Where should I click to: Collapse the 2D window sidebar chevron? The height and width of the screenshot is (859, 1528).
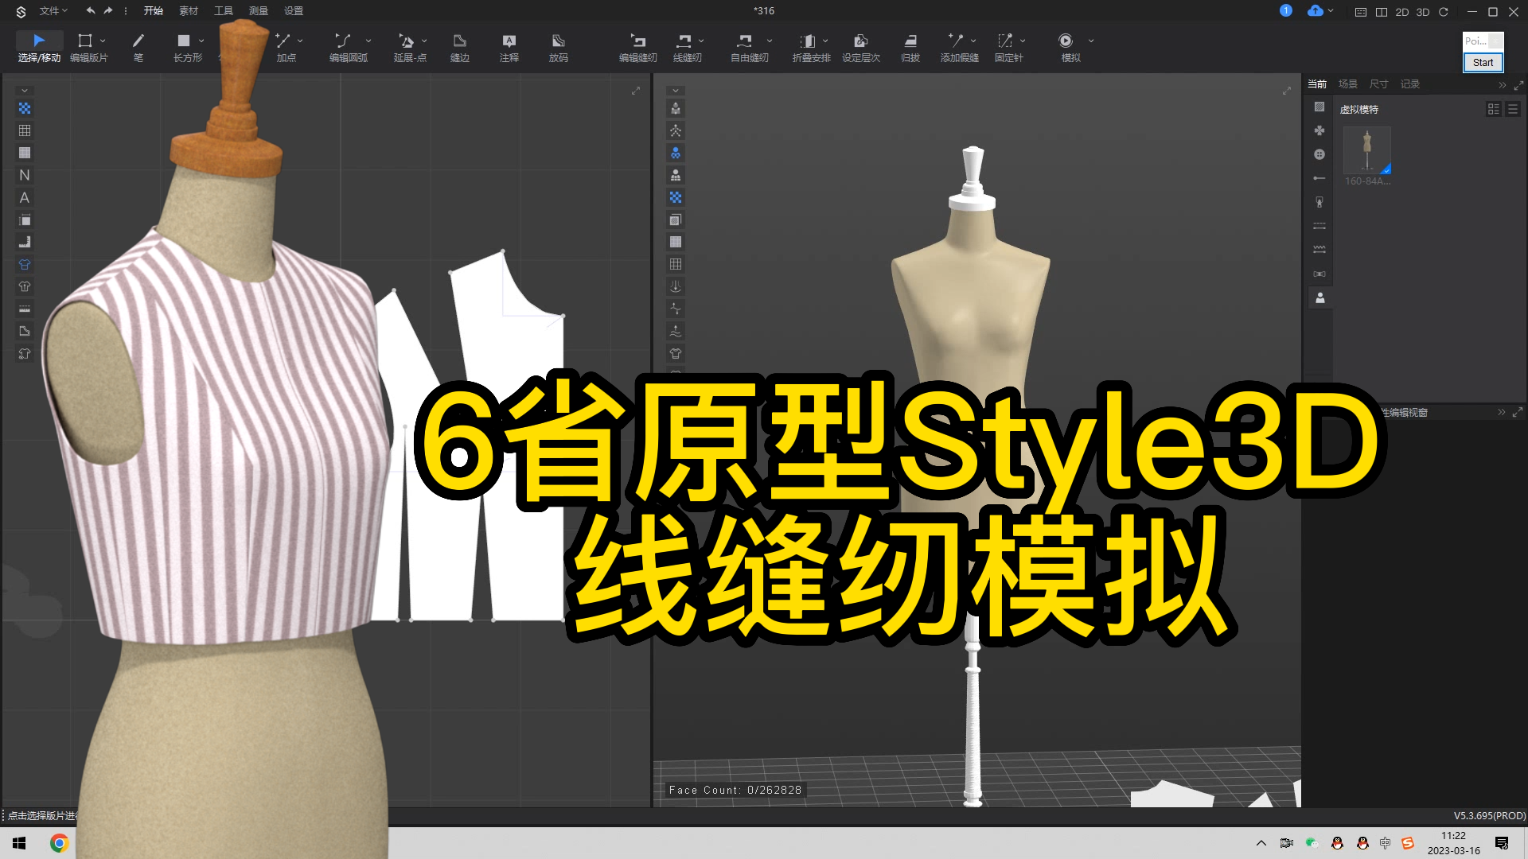[25, 91]
